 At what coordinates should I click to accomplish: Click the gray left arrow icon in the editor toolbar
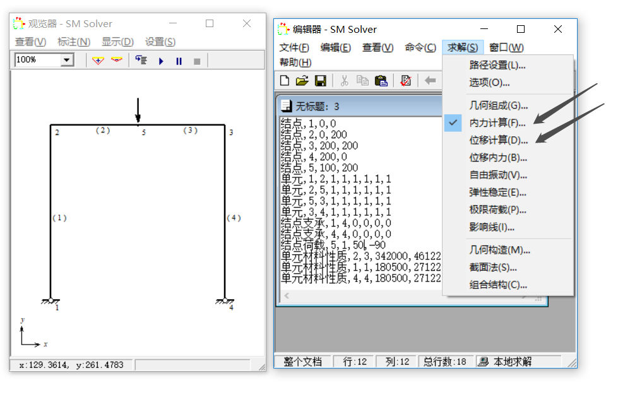430,81
